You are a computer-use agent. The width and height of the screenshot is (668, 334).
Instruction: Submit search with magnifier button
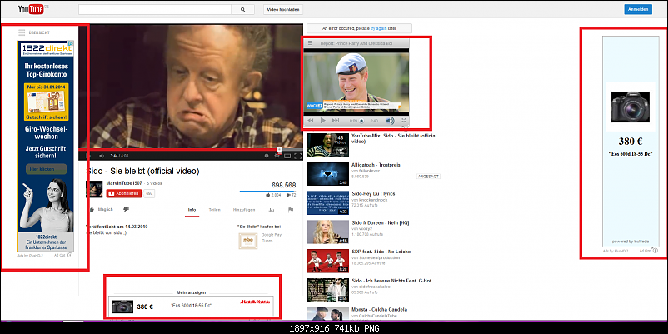pos(243,9)
